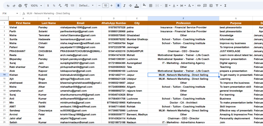Increase font size with plus button
Viewport: 263px width, 126px height.
(111, 6)
